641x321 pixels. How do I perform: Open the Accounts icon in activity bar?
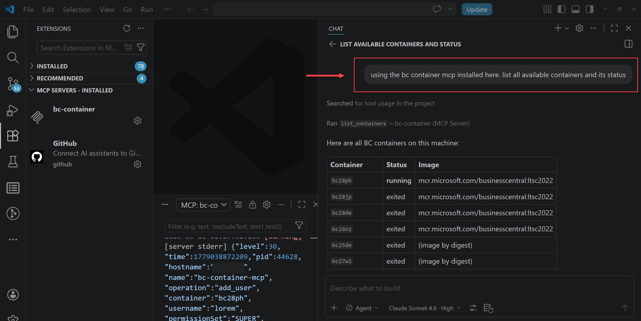tap(13, 295)
